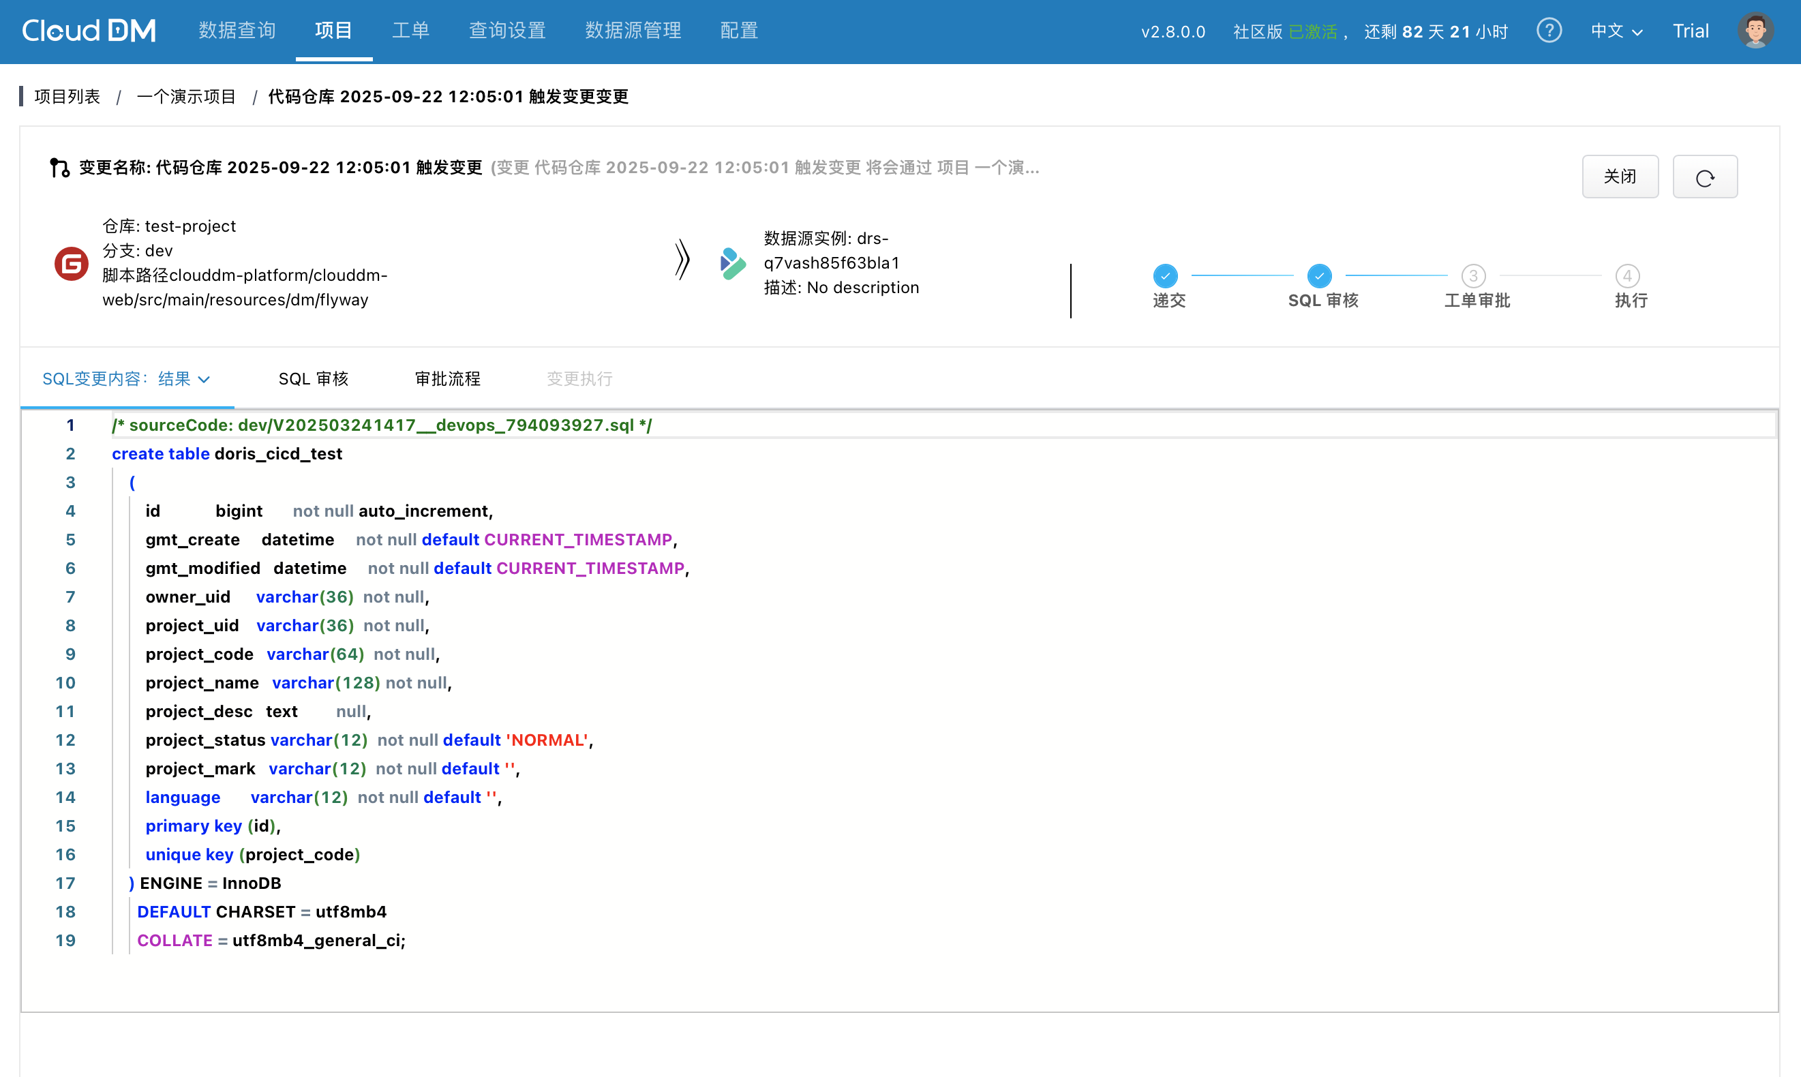Click line 2 create table in editor

[x=160, y=454]
